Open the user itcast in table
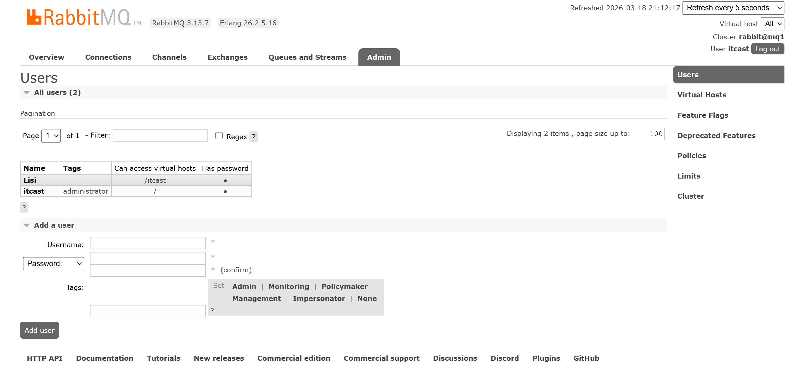This screenshot has width=804, height=385. tap(34, 191)
